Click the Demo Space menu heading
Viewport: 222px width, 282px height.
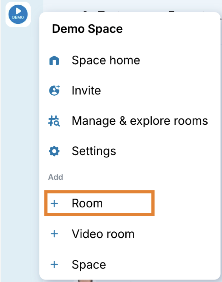[x=87, y=29]
